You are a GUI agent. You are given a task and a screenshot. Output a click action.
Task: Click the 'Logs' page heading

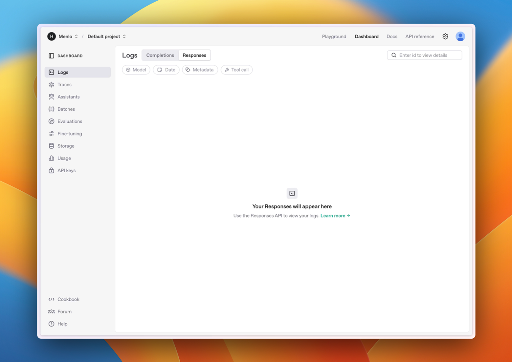130,55
